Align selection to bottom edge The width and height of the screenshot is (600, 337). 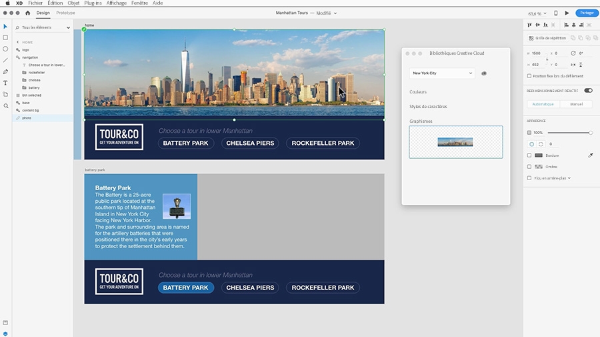point(545,25)
